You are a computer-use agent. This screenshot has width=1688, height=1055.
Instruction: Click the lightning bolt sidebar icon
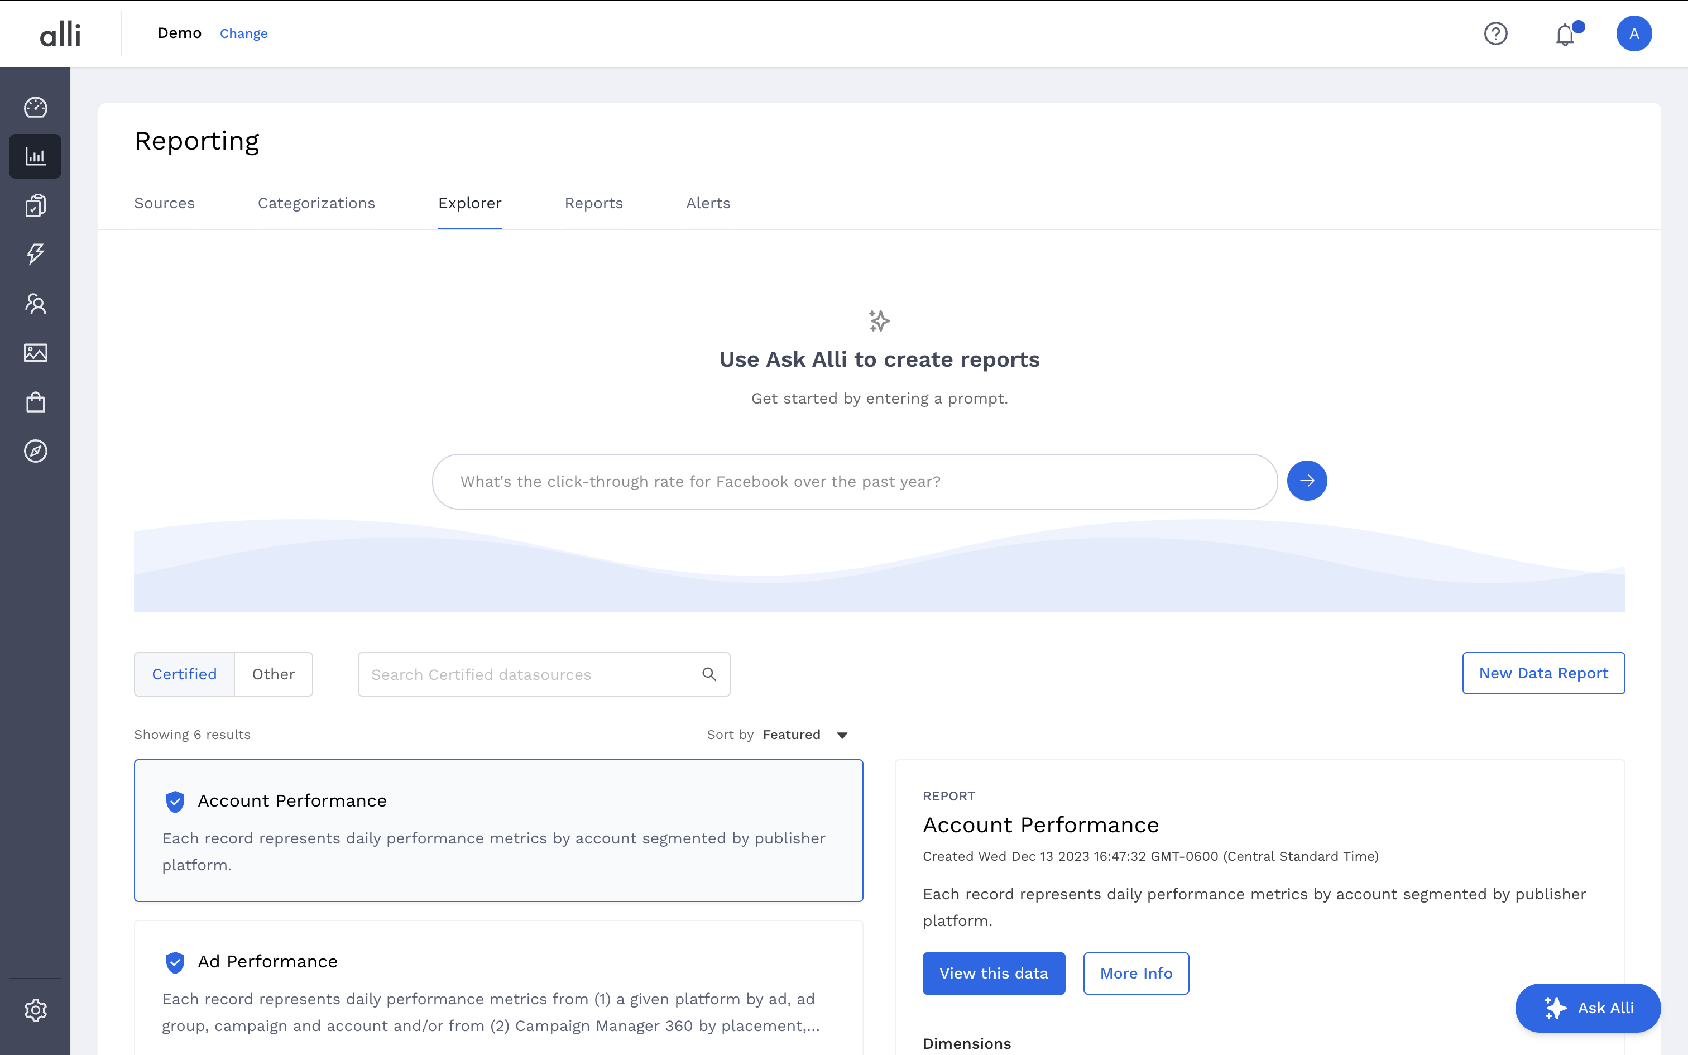pos(35,253)
